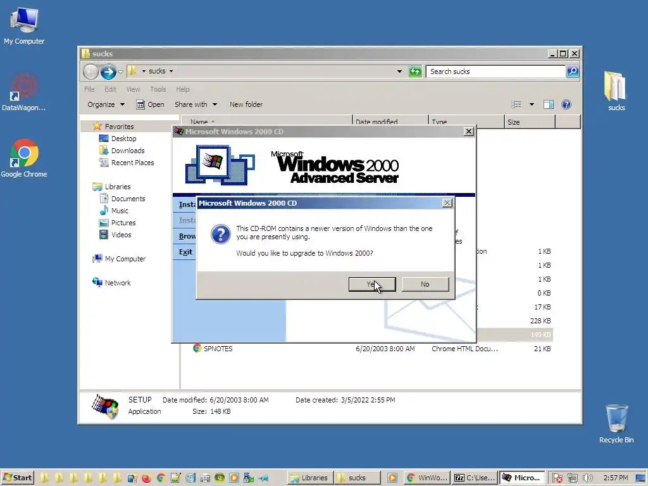648x486 pixels.
Task: Click New folder in the toolbar
Action: [x=246, y=104]
